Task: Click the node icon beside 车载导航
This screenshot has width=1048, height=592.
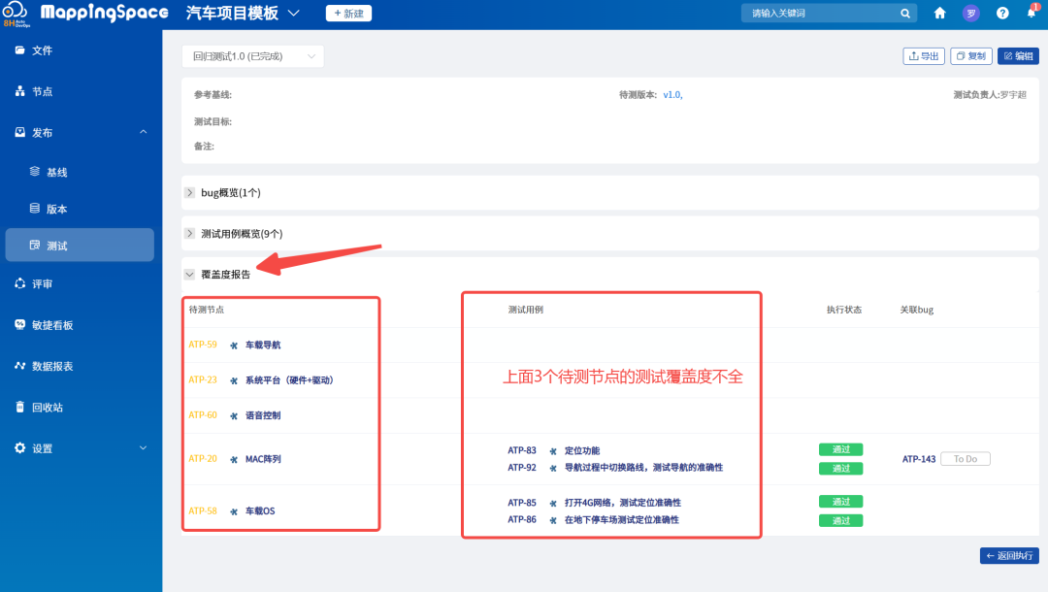Action: pyautogui.click(x=234, y=345)
